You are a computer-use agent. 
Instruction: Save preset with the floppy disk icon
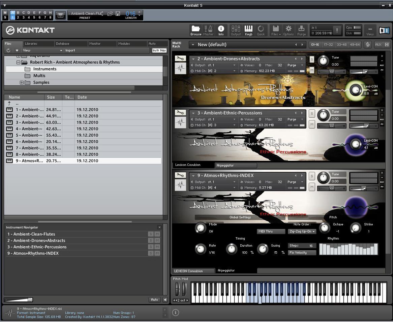[118, 14]
